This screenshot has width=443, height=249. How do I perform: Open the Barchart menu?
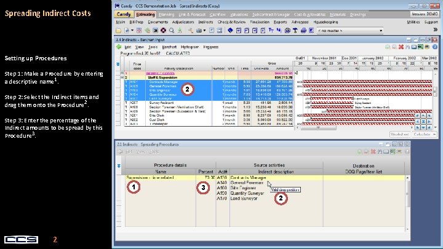tap(169, 47)
